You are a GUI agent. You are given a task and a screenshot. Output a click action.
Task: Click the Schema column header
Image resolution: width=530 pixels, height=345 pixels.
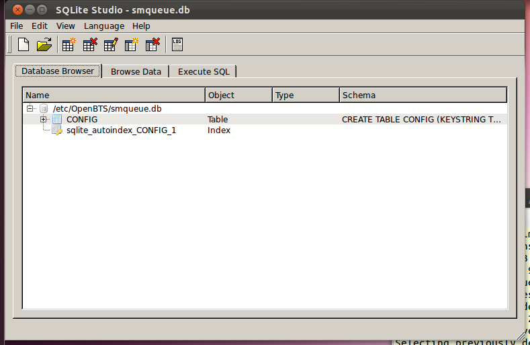423,95
